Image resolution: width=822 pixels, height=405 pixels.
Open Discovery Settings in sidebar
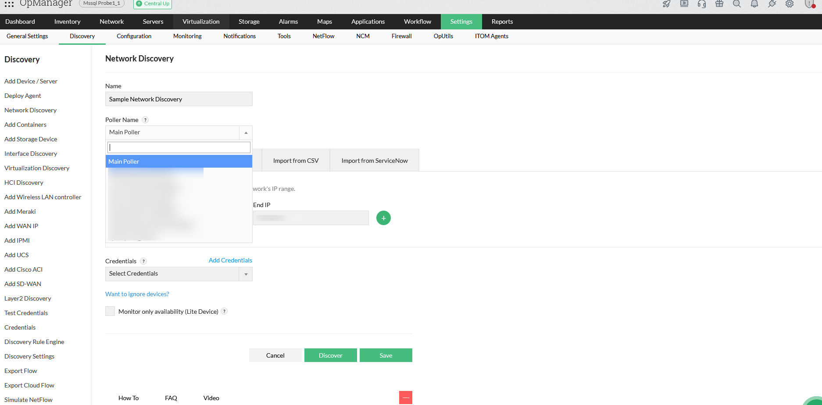29,357
